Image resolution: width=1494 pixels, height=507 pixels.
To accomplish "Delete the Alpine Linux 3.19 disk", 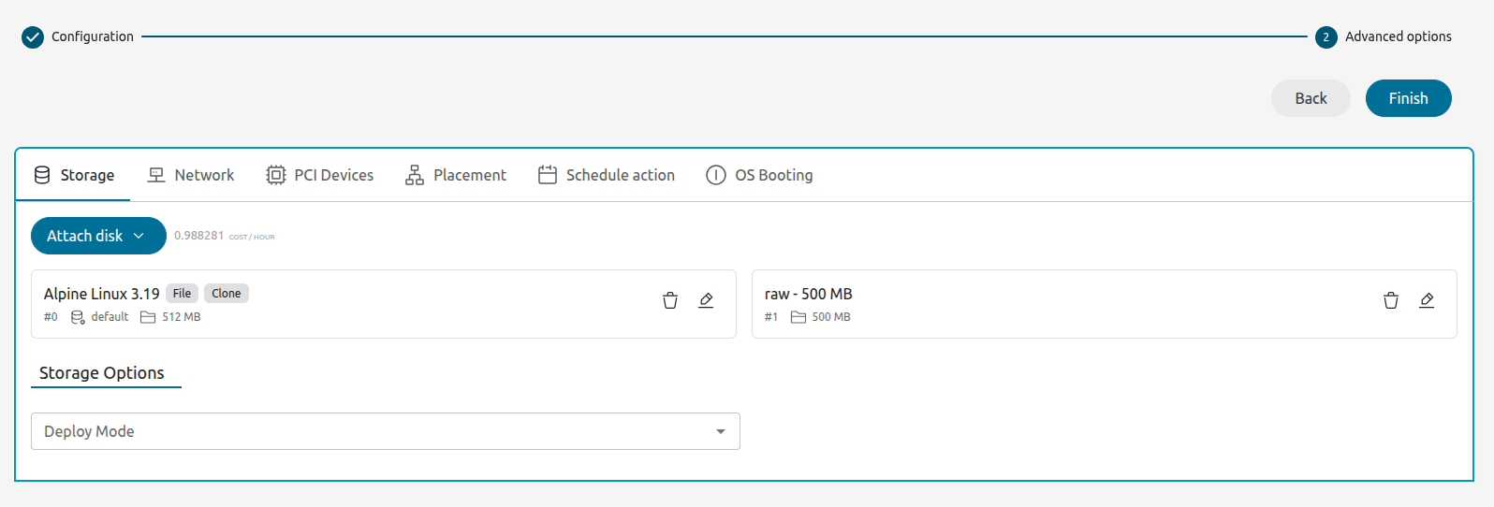I will 670,300.
